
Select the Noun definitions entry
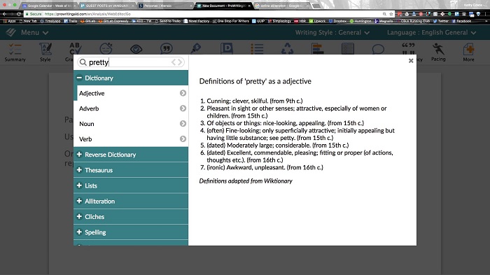pos(131,124)
